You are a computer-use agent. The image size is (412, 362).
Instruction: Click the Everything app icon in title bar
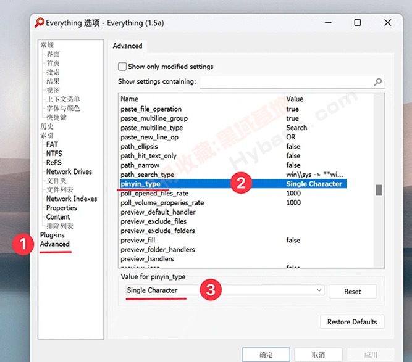(40, 23)
